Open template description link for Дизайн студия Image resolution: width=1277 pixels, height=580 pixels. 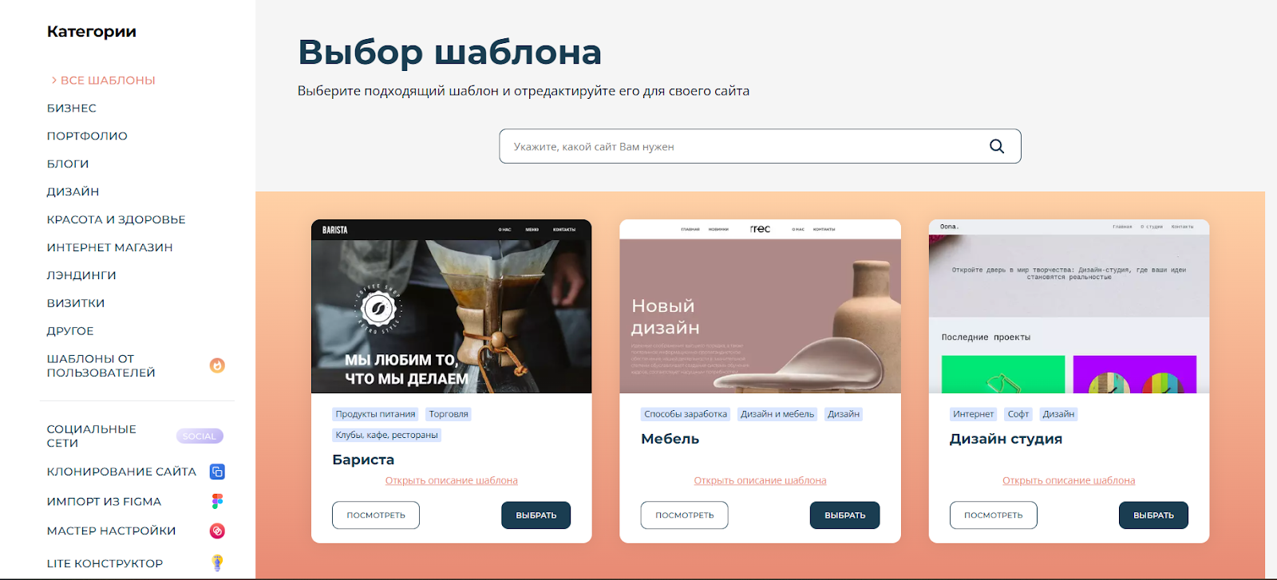[1069, 480]
